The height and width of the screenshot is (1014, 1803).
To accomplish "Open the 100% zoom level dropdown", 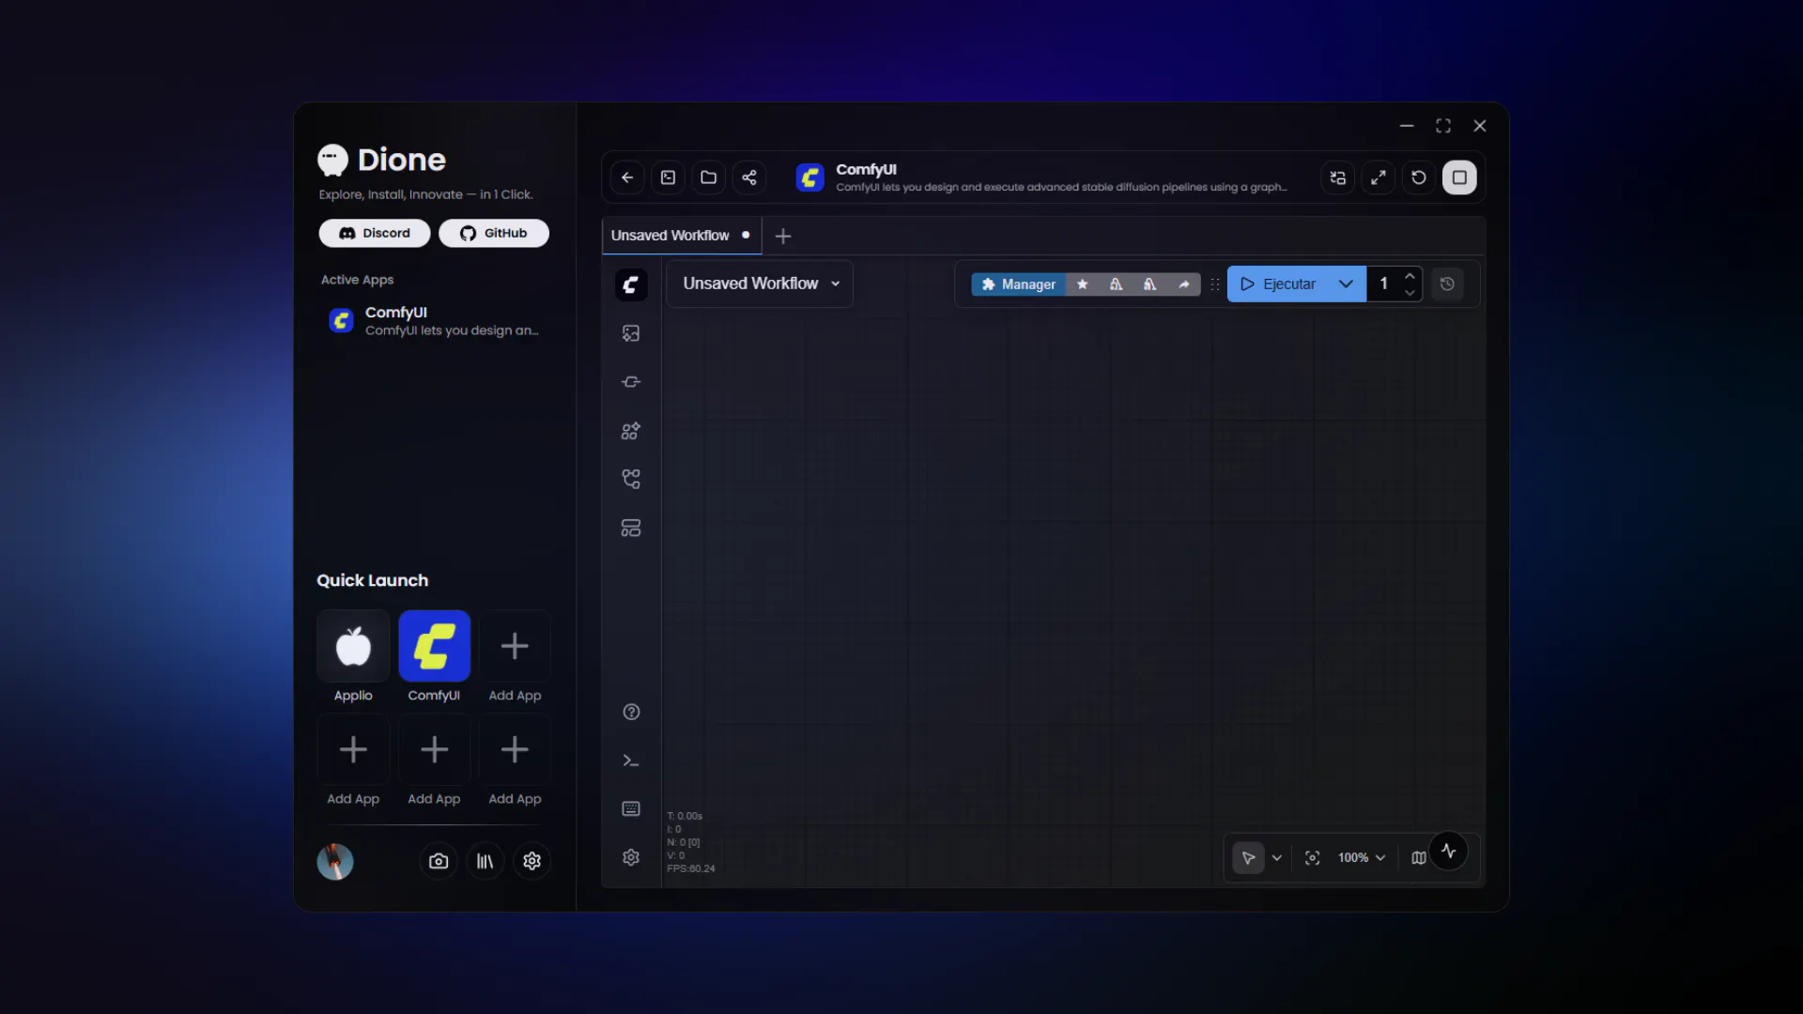I will click(1362, 858).
